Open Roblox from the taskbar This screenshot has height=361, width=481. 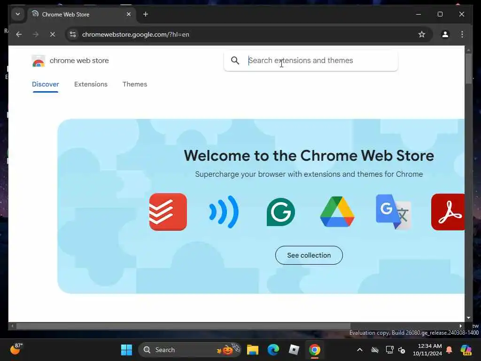tap(294, 350)
